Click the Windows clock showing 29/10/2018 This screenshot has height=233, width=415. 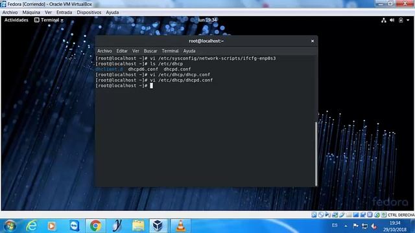[x=395, y=226]
